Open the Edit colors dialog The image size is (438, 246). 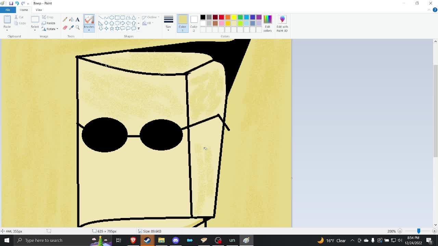click(267, 23)
